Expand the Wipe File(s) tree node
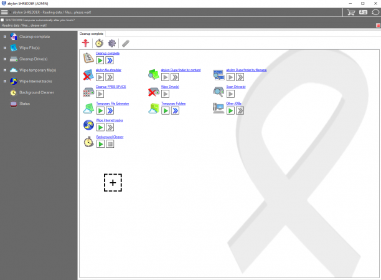This screenshot has width=381, height=280. click(4, 48)
